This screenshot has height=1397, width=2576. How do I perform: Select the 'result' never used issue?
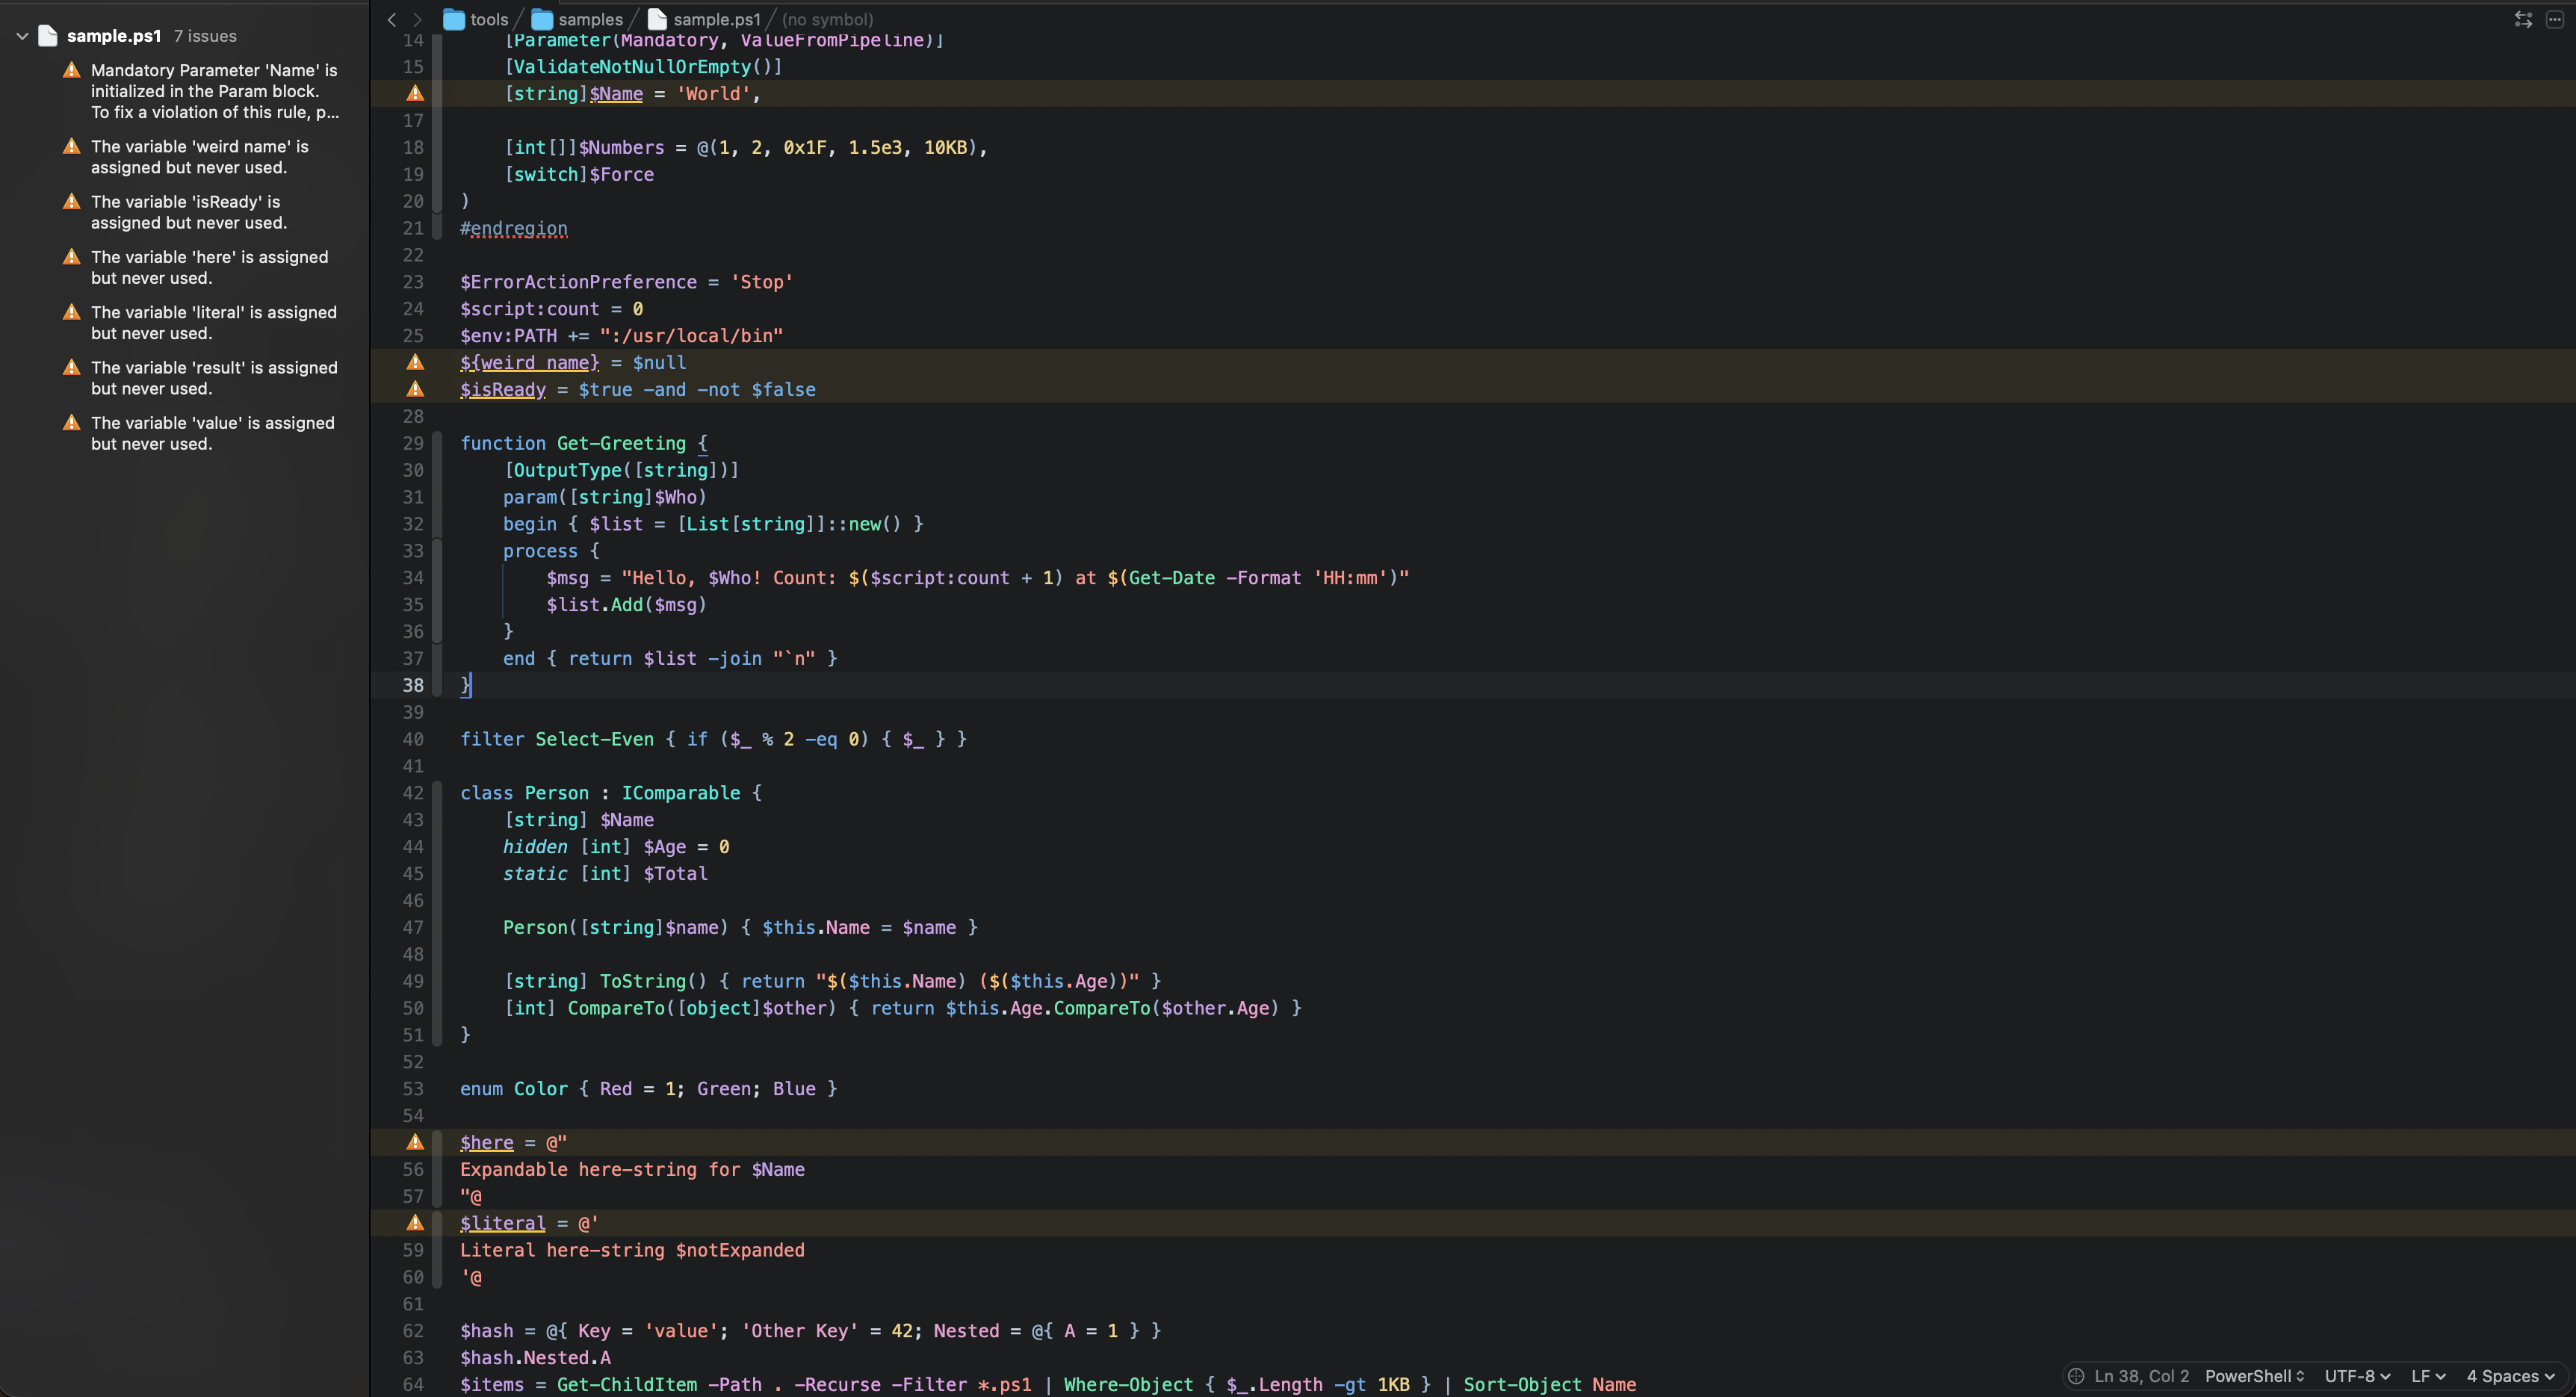click(x=200, y=378)
